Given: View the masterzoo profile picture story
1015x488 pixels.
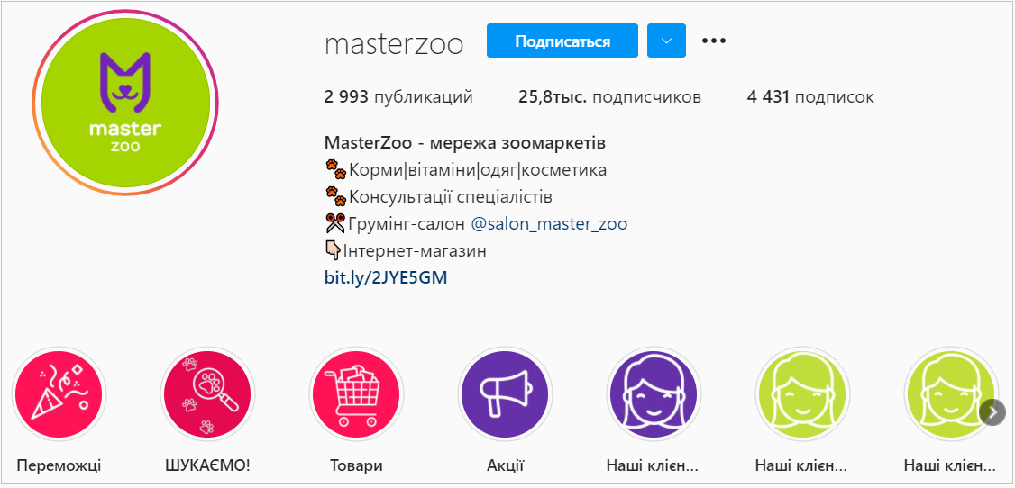Looking at the screenshot, I should point(125,104).
